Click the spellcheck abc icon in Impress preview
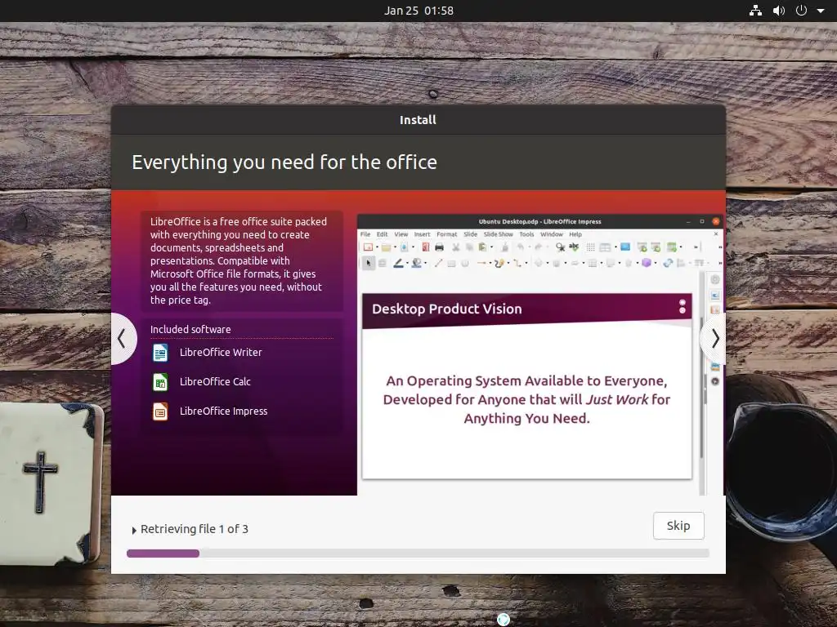 coord(574,247)
